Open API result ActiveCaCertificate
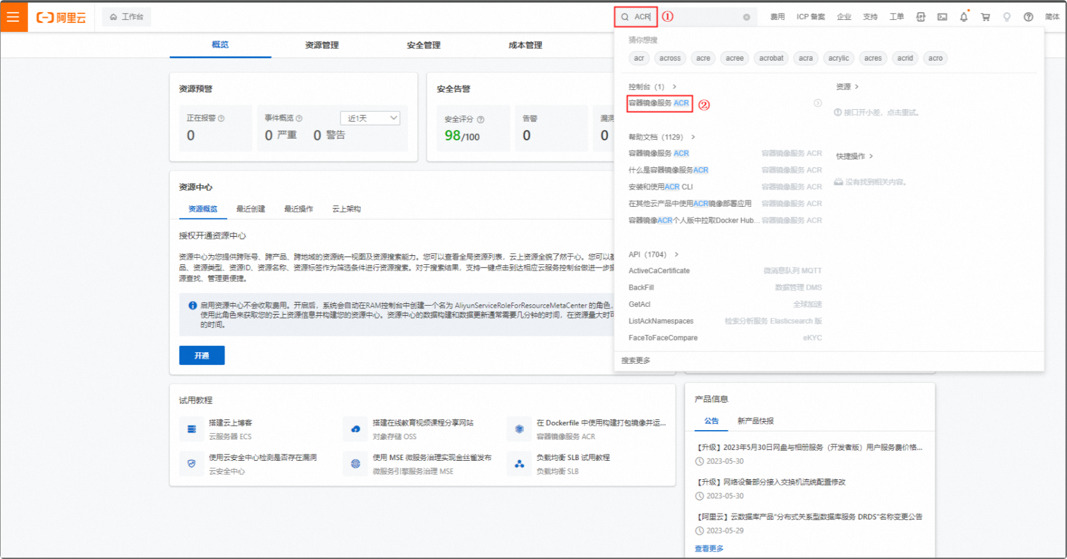This screenshot has width=1067, height=559. [659, 271]
